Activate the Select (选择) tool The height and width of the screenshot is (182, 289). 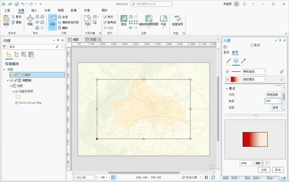52,22
